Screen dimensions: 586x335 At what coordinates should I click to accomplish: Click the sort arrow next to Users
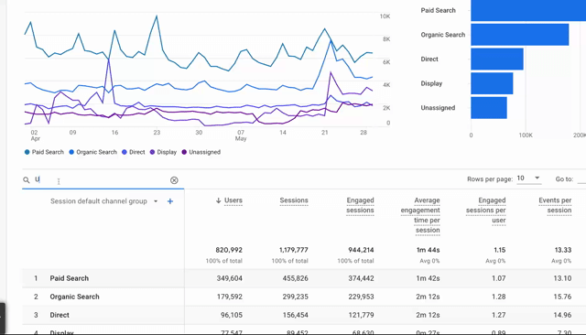218,200
